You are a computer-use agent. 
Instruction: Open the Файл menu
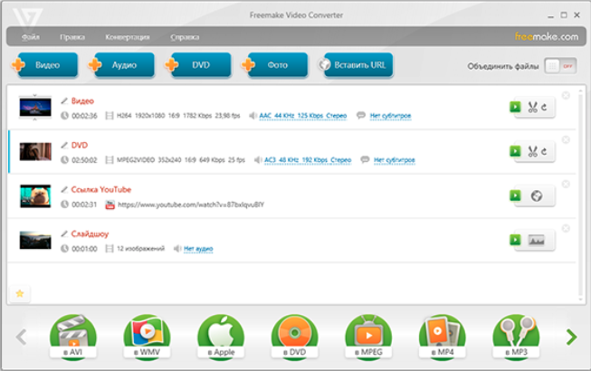(31, 37)
